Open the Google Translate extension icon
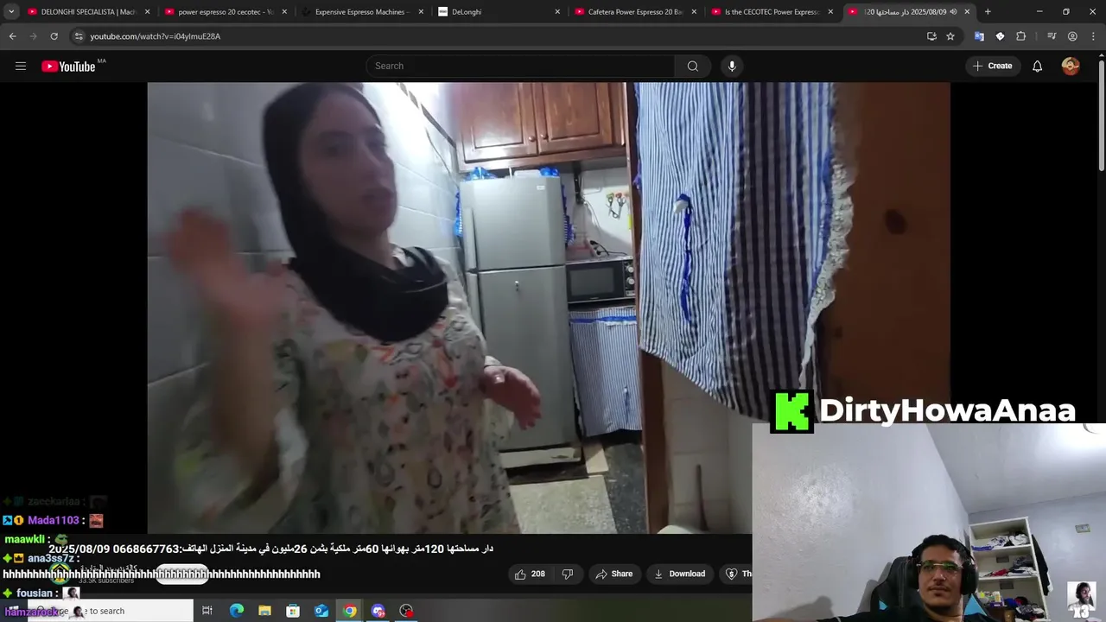 point(979,36)
